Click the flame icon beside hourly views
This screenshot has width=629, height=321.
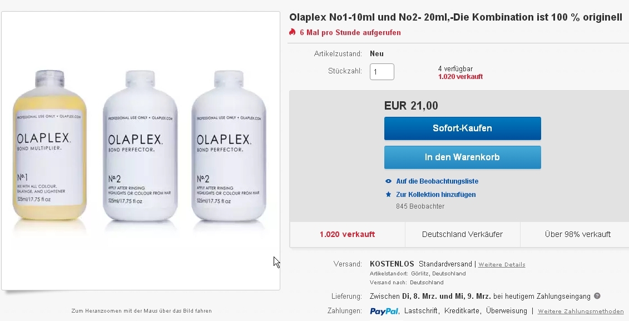coord(293,32)
